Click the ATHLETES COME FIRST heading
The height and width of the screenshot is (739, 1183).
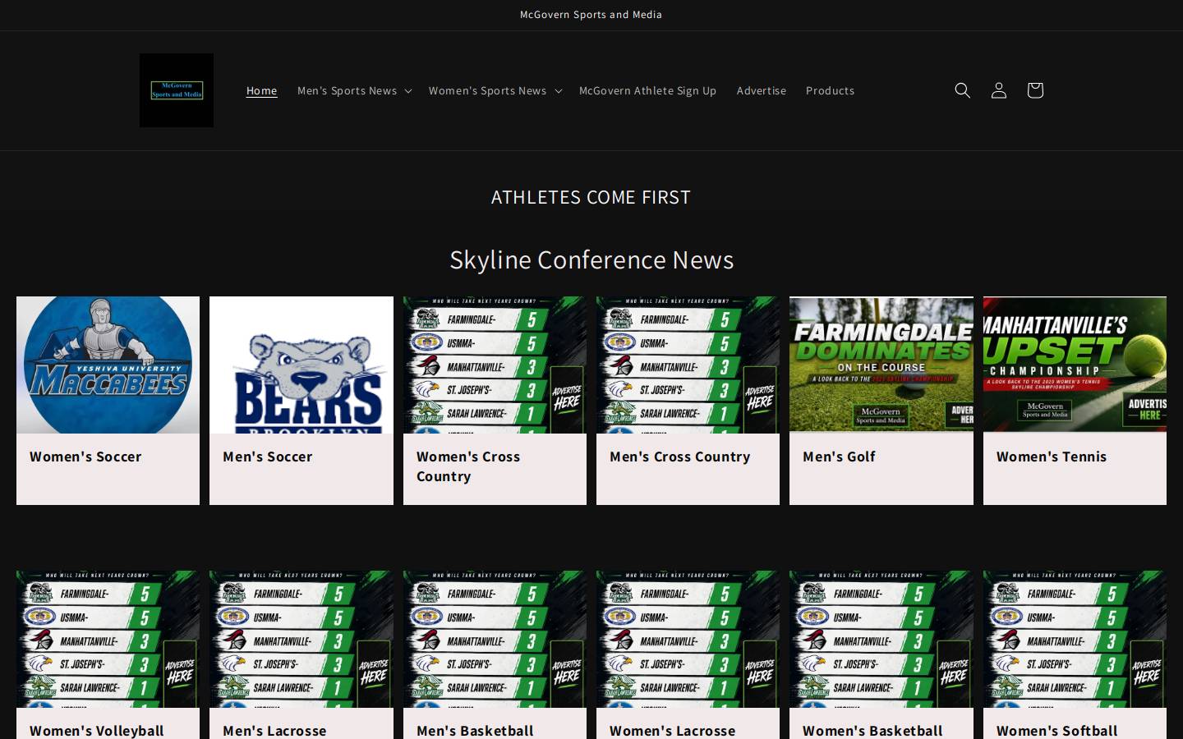coord(591,197)
